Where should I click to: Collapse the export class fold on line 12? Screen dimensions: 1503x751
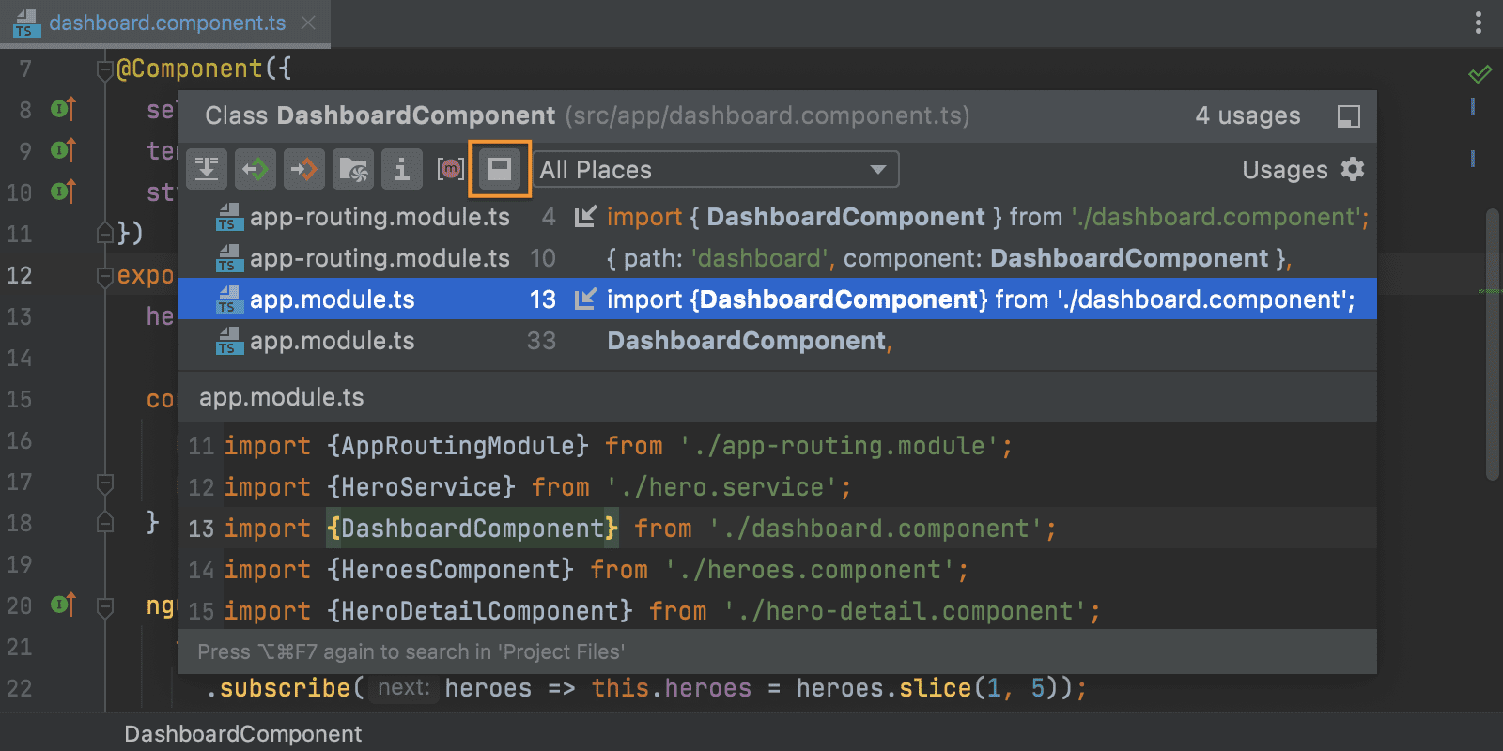coord(105,277)
